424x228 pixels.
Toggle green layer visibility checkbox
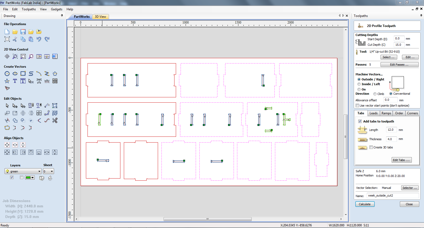click(x=12, y=177)
